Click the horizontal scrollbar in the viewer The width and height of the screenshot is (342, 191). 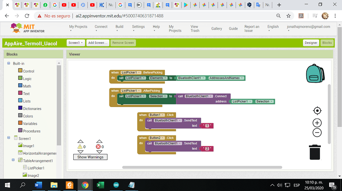click(198, 167)
